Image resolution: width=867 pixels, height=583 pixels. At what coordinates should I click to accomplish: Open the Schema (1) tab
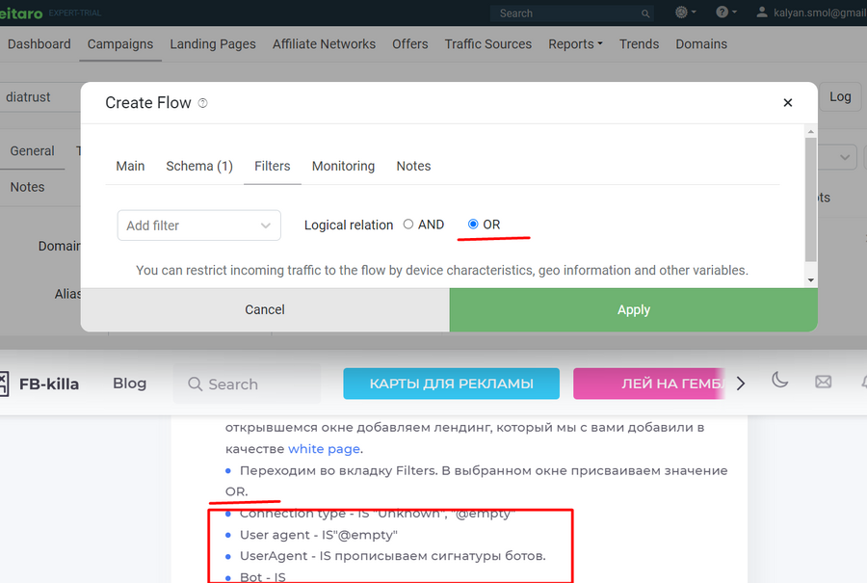(199, 166)
